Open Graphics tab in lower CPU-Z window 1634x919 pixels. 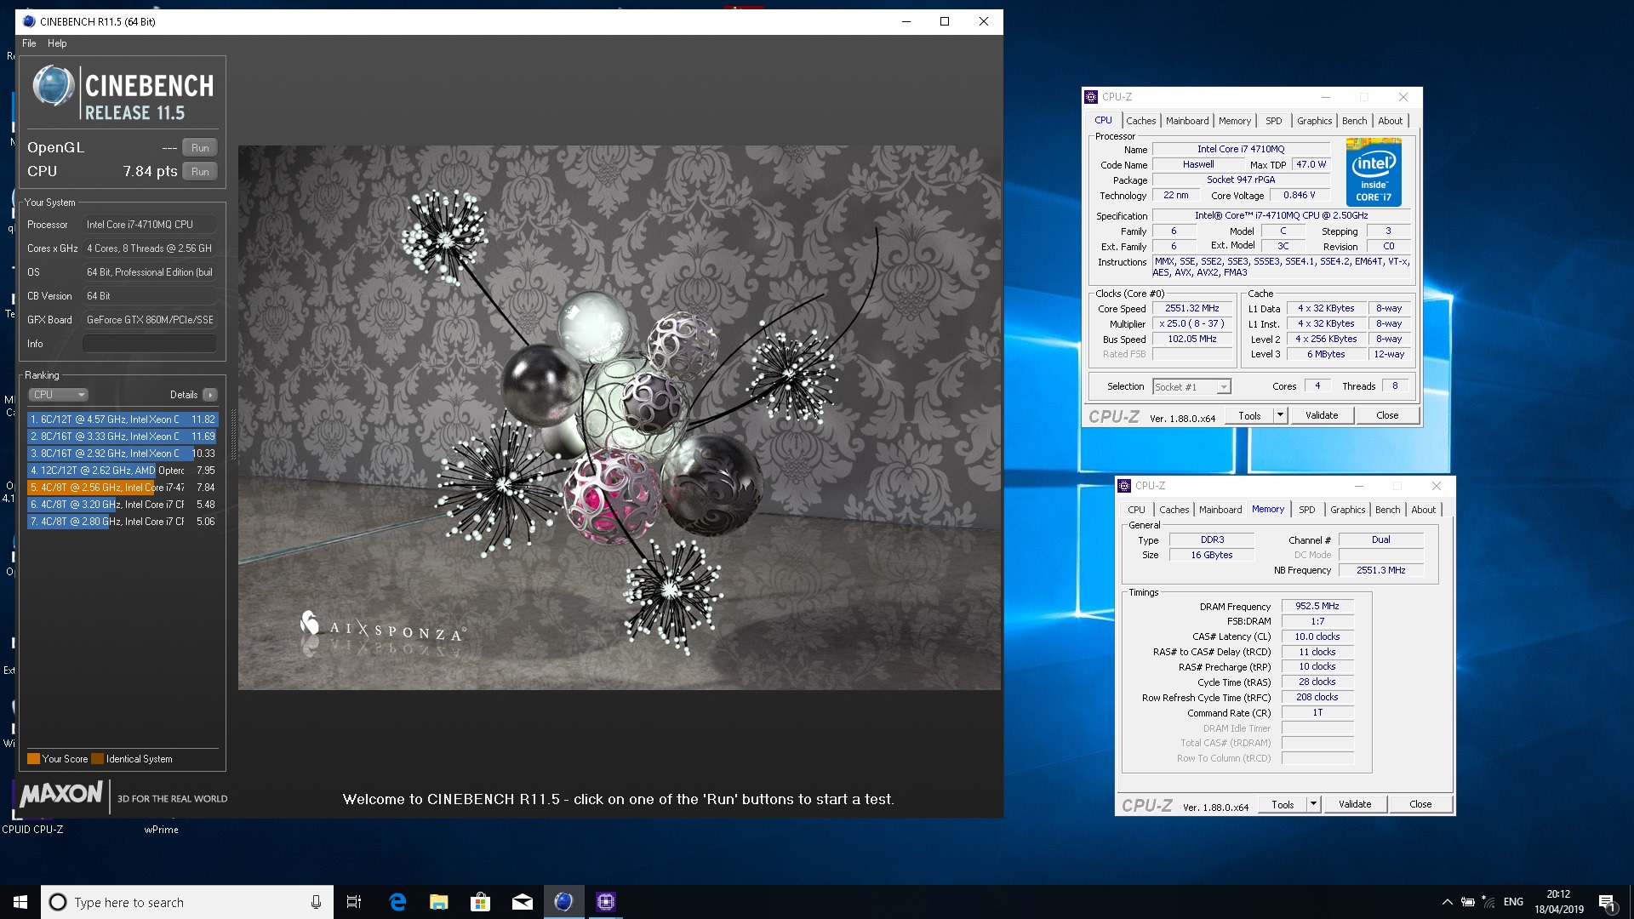pyautogui.click(x=1347, y=510)
